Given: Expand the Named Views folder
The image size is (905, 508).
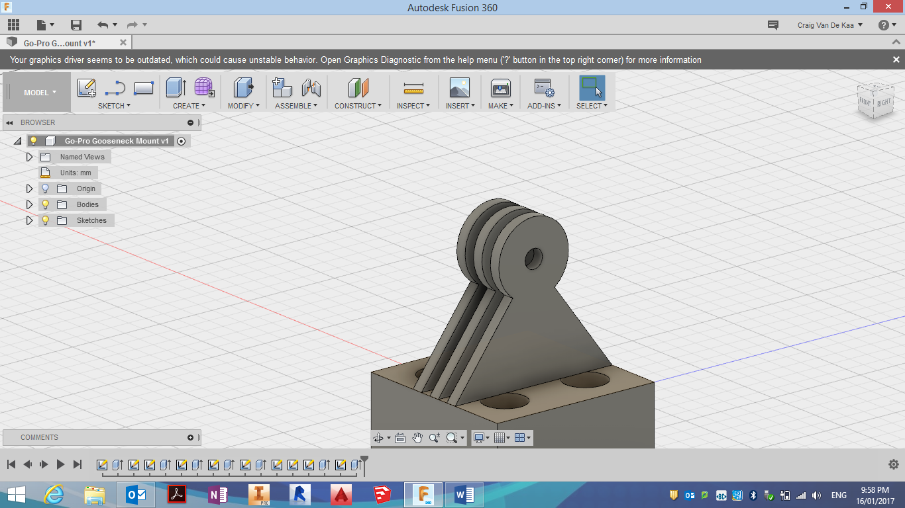Looking at the screenshot, I should 29,157.
